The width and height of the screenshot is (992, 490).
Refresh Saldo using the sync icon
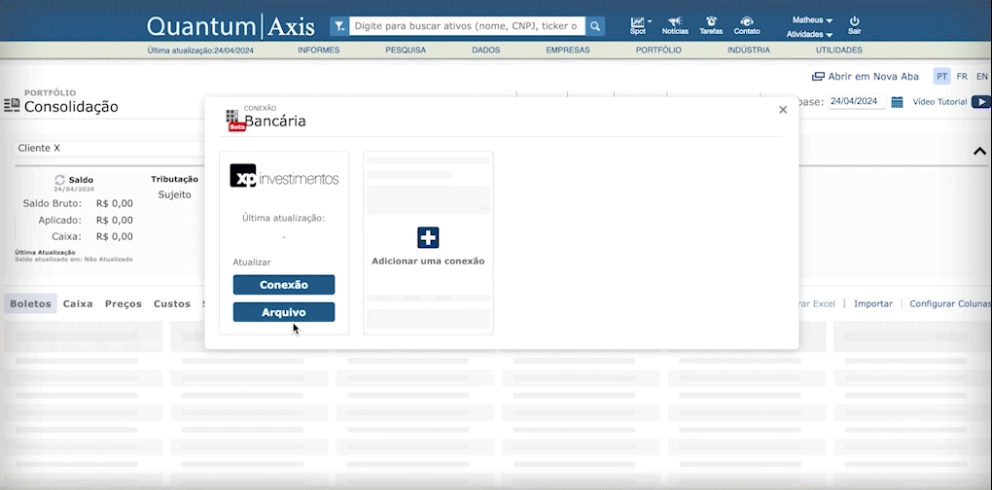tap(60, 180)
